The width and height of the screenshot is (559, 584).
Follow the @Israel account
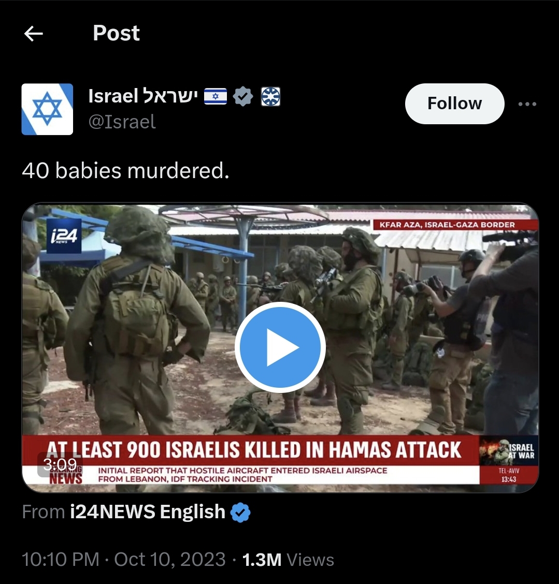[x=455, y=104]
